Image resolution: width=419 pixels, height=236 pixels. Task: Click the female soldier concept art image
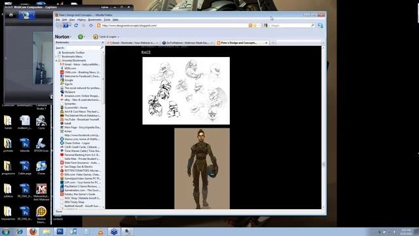pos(202,168)
